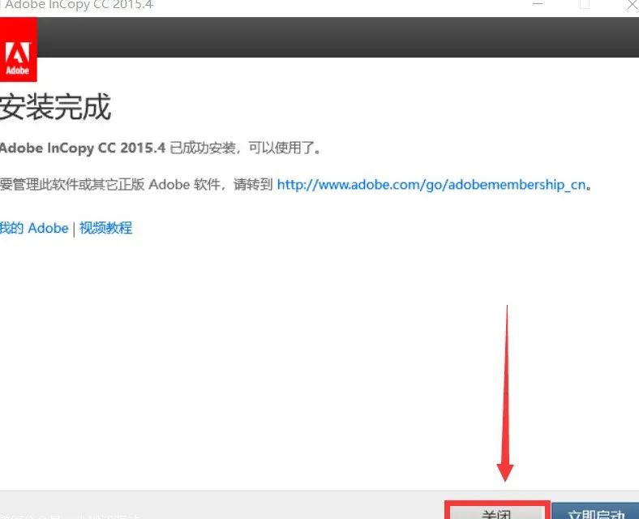Minimize the Adobe InCopy installer window
639x519 pixels.
(x=538, y=4)
